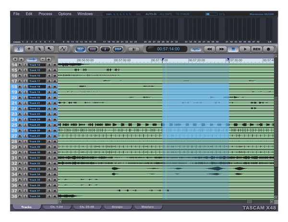Switch to the Tracks tab
The image size is (288, 222).
click(26, 207)
